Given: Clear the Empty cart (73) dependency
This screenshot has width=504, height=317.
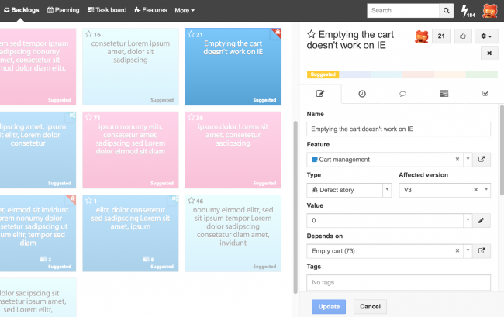Looking at the screenshot, I should point(457,251).
